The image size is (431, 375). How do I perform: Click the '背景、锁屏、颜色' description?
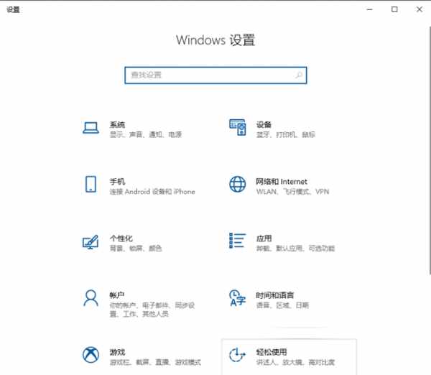(136, 249)
